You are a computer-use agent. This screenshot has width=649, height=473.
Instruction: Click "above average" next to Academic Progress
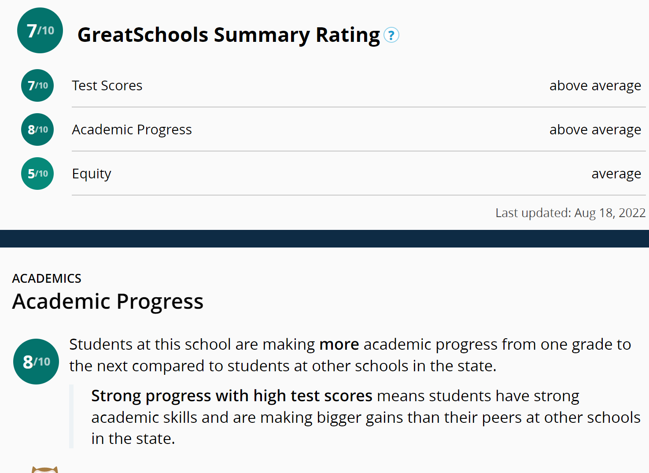tap(595, 129)
